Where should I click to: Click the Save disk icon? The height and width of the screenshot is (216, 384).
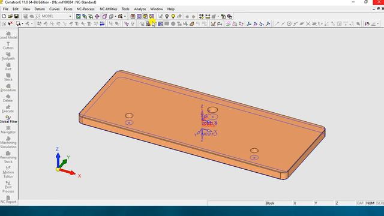tap(16, 16)
